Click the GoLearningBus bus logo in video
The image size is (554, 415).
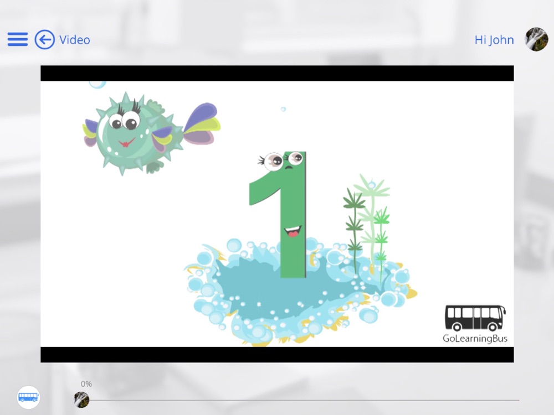coord(475,318)
